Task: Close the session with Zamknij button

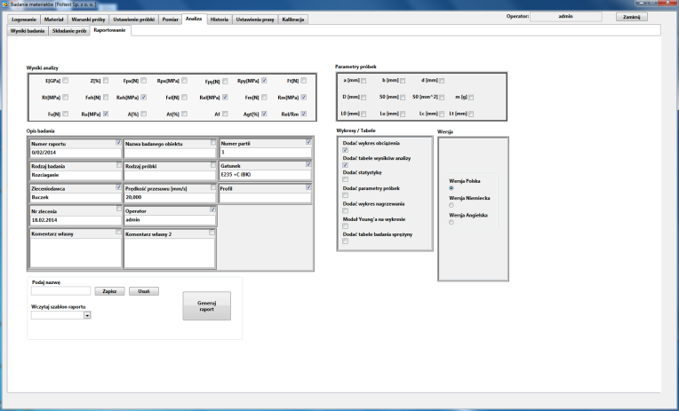Action: point(631,17)
